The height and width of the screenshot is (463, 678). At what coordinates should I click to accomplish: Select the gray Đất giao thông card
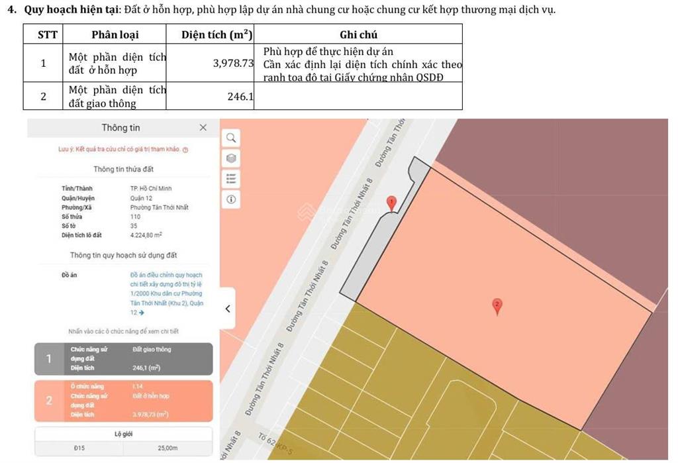point(124,359)
